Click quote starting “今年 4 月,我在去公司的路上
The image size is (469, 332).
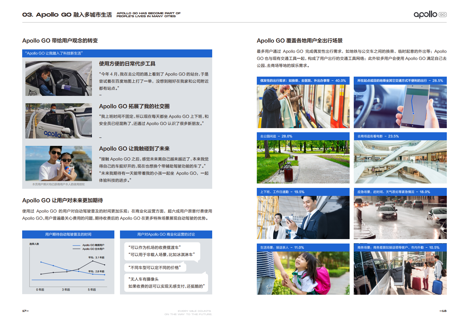coord(154,81)
